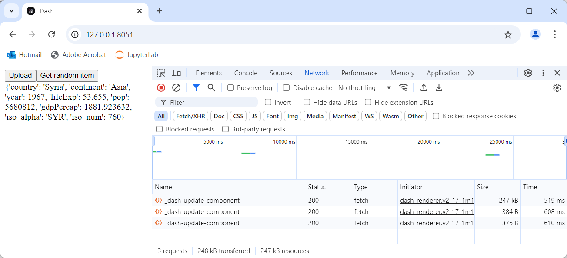
Task: Open the Chrome three-dot menu
Action: 555,34
